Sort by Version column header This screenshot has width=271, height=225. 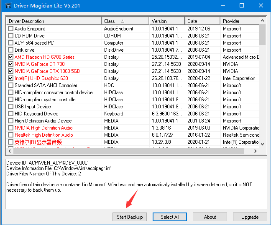167,21
